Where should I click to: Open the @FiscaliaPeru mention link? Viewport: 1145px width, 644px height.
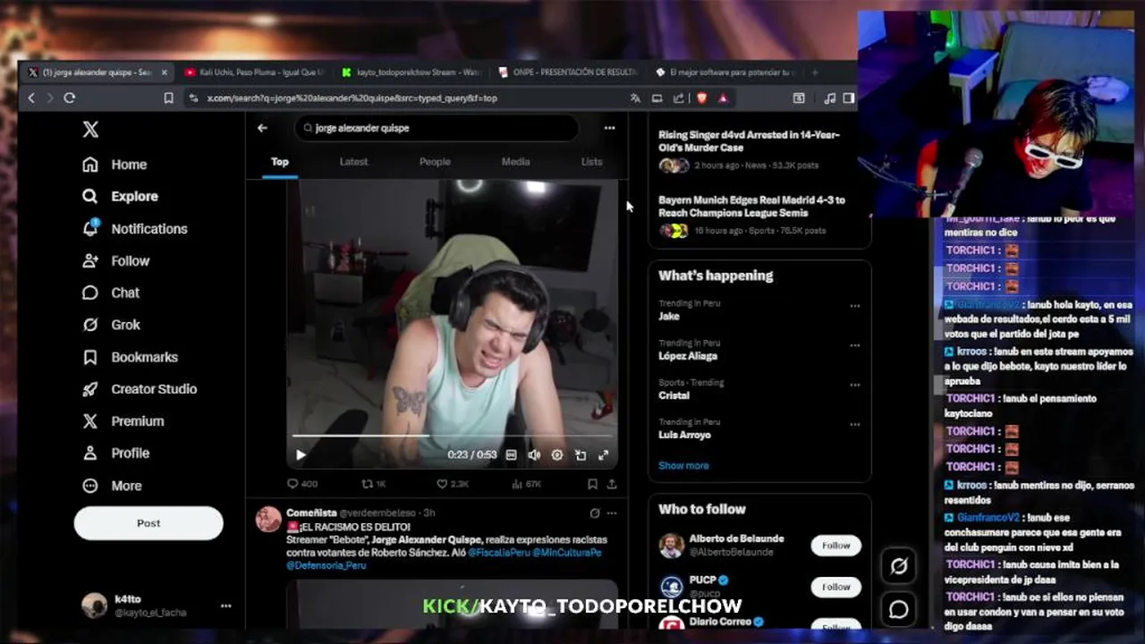point(498,553)
